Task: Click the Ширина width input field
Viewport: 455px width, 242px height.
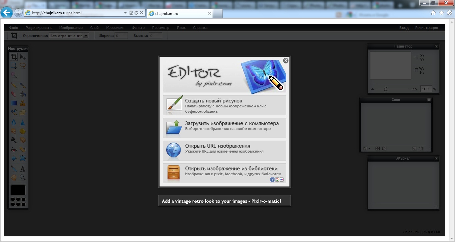Action: pos(121,36)
